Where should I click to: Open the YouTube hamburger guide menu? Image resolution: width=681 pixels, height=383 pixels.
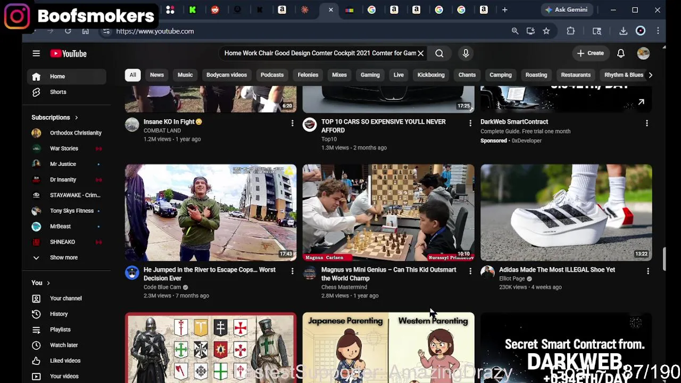36,54
